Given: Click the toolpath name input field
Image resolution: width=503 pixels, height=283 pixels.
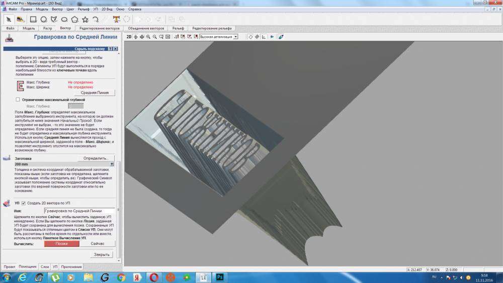Looking at the screenshot, I should tap(79, 211).
